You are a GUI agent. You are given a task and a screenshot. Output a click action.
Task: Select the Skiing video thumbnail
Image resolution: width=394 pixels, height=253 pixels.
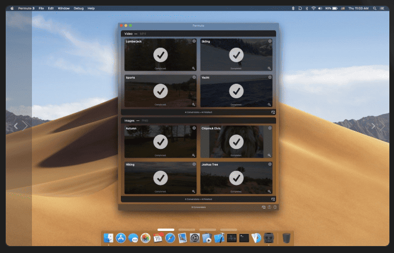[x=236, y=55]
